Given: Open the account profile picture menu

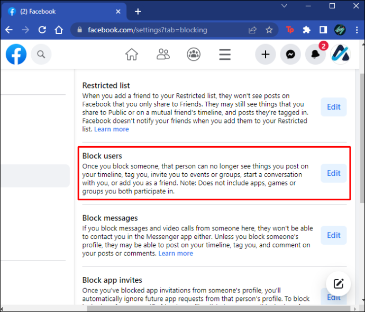Looking at the screenshot, I should (x=341, y=55).
